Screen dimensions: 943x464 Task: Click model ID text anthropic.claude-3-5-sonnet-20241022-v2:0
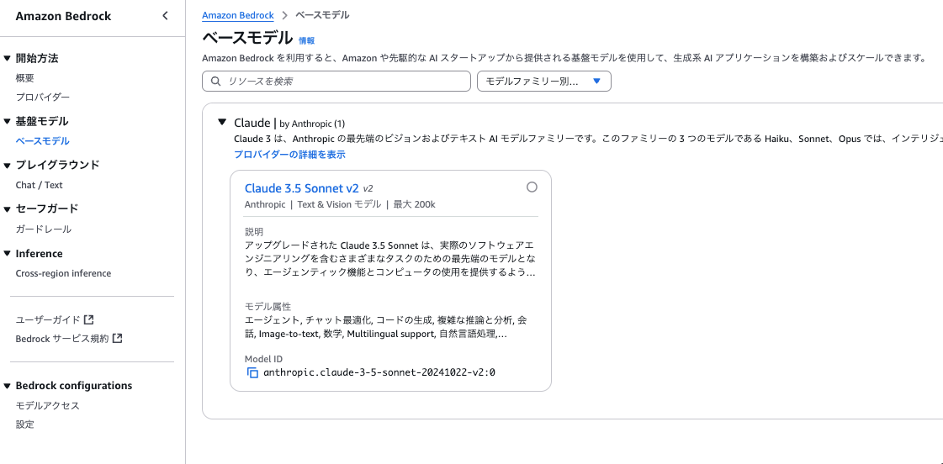click(379, 372)
